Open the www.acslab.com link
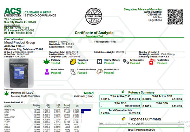This screenshot has height=132, width=190. tap(12, 25)
